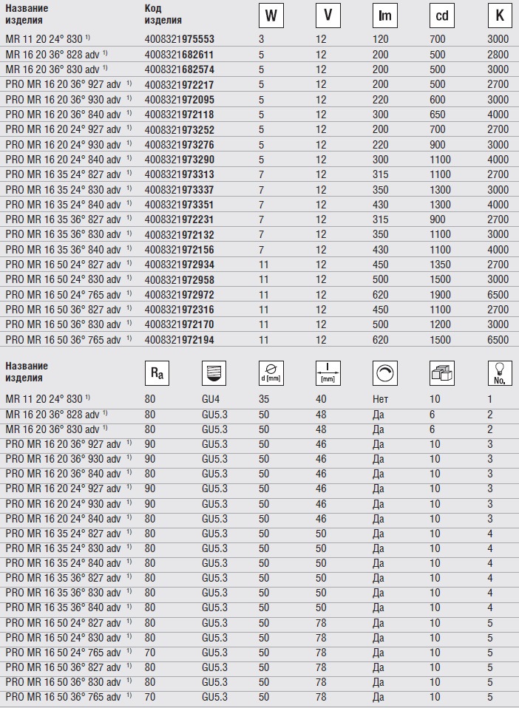Select product code 4008321972194
Screen dimensions: 519x708
click(179, 339)
